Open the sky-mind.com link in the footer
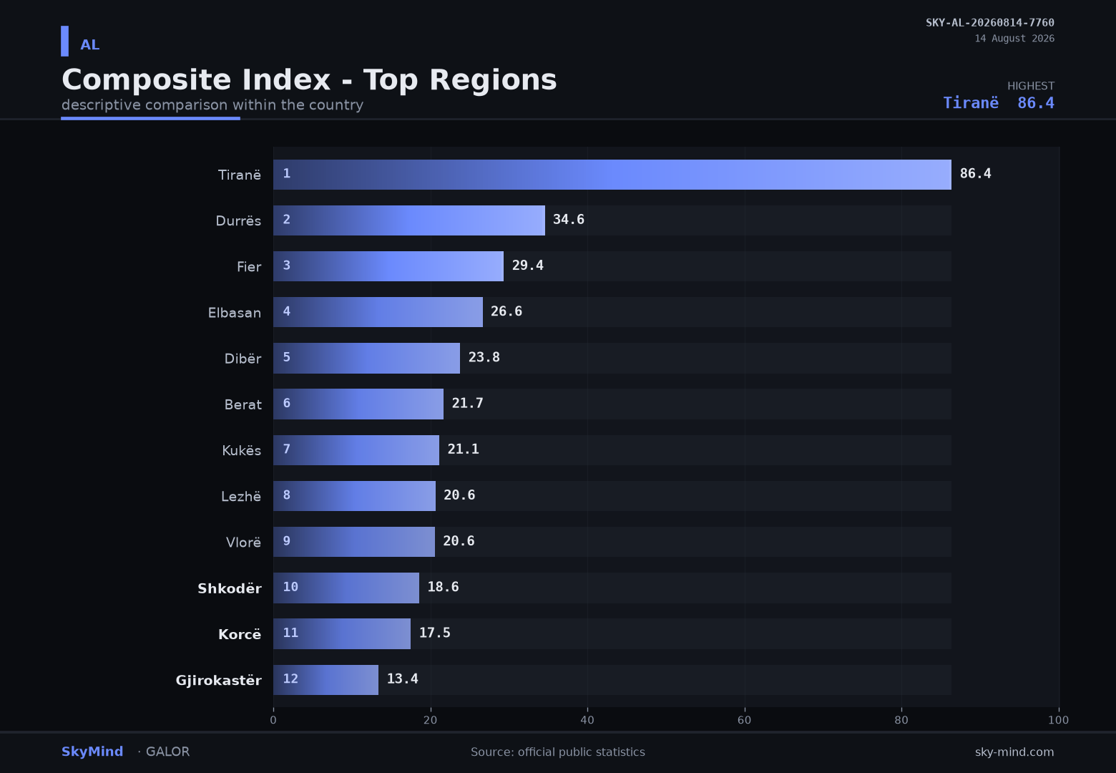The width and height of the screenshot is (1116, 773). 1014,752
